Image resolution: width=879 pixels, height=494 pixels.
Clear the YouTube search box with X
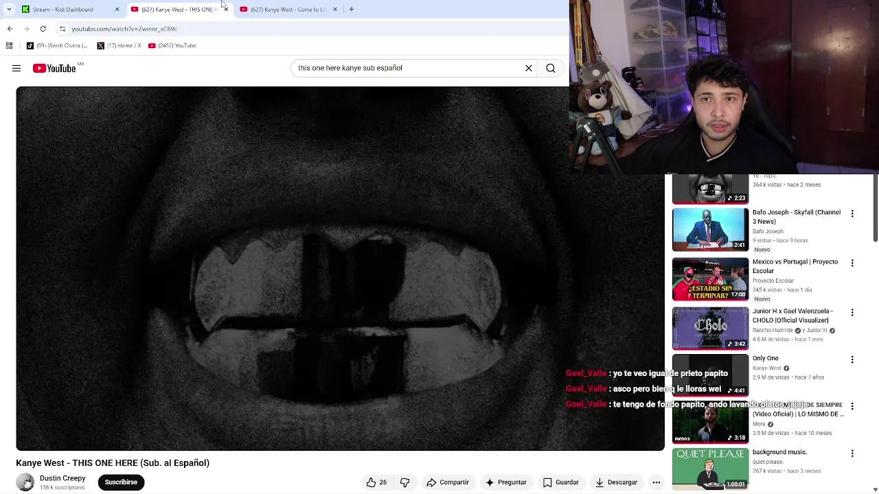pyautogui.click(x=529, y=68)
